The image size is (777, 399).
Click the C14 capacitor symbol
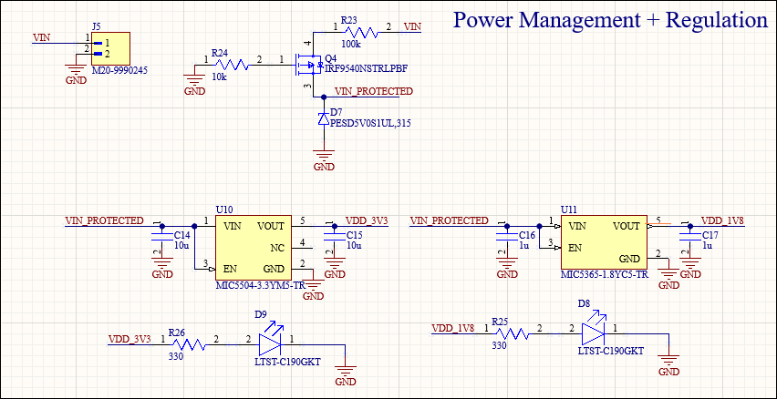161,235
